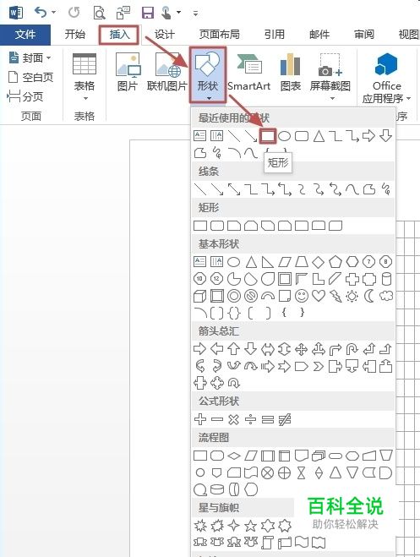Select the cylinder (can) shape in 基本形状
Viewport: 420px width, 557px height.
386,279
